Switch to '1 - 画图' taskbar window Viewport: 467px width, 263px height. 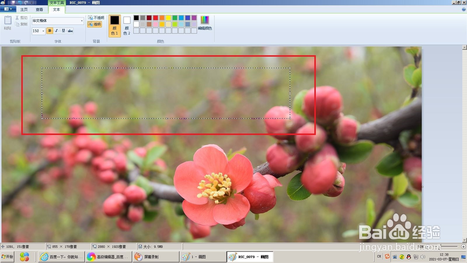pos(203,257)
